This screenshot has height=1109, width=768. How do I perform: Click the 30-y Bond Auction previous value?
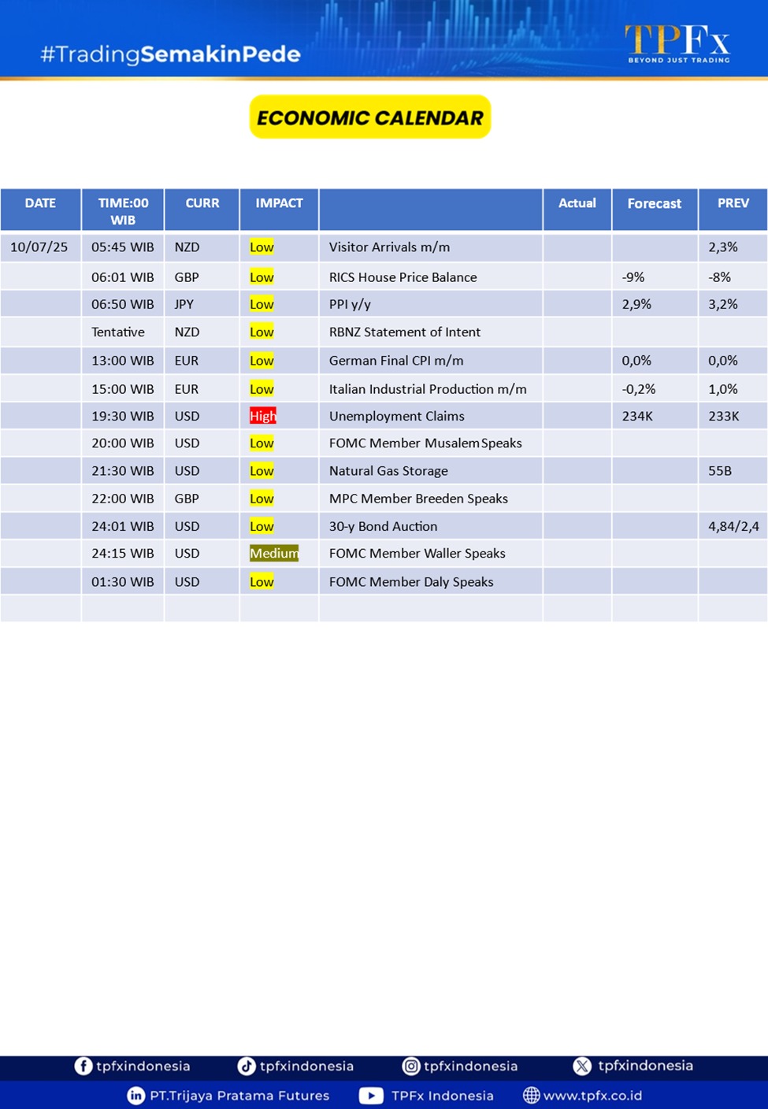pos(733,526)
